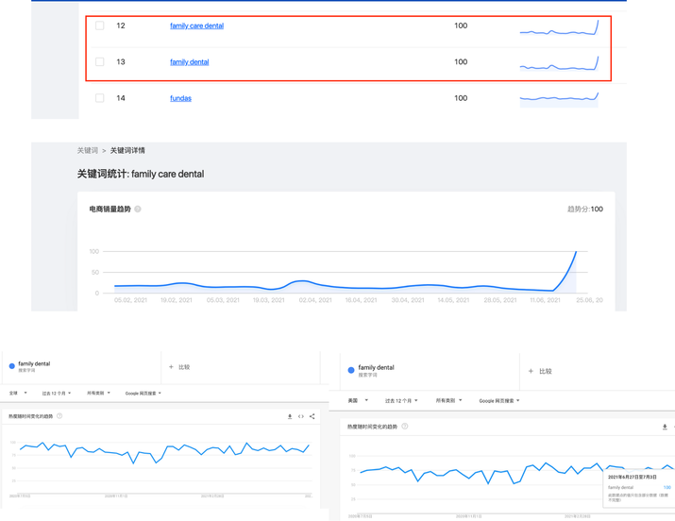675x521 pixels.
Task: Click score 100 in row 12
Action: pyautogui.click(x=461, y=25)
